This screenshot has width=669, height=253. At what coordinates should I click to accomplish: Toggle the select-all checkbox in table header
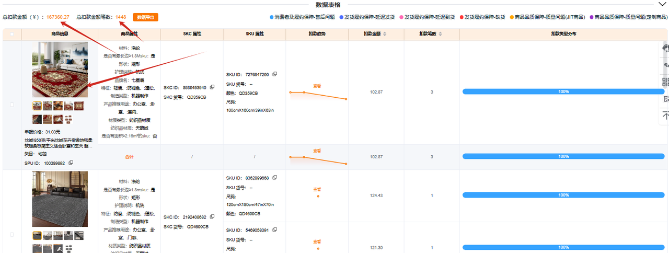click(12, 34)
